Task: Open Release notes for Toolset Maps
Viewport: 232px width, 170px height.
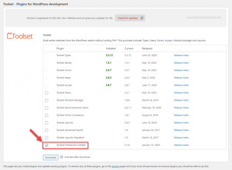Action: click(x=181, y=78)
